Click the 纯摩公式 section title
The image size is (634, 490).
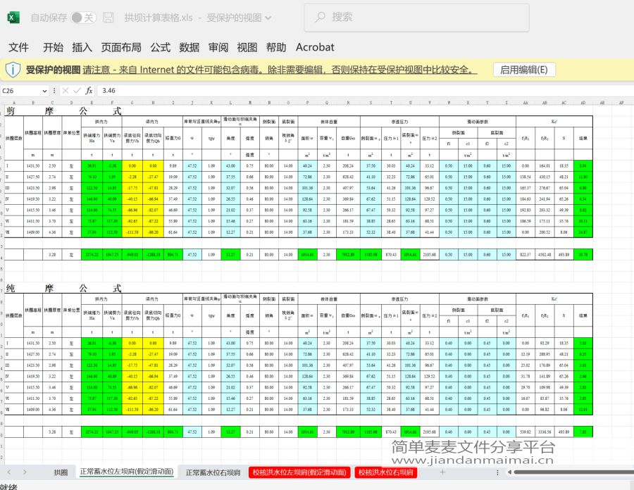click(x=63, y=288)
